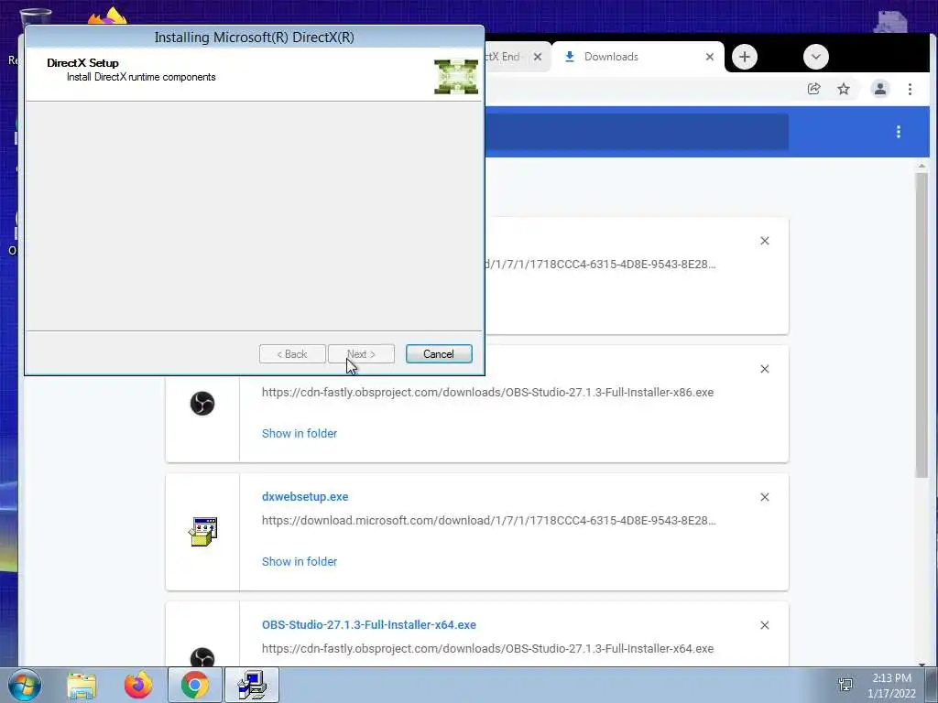Remove the OBS x64 installer entry from list
The height and width of the screenshot is (703, 938).
765,625
